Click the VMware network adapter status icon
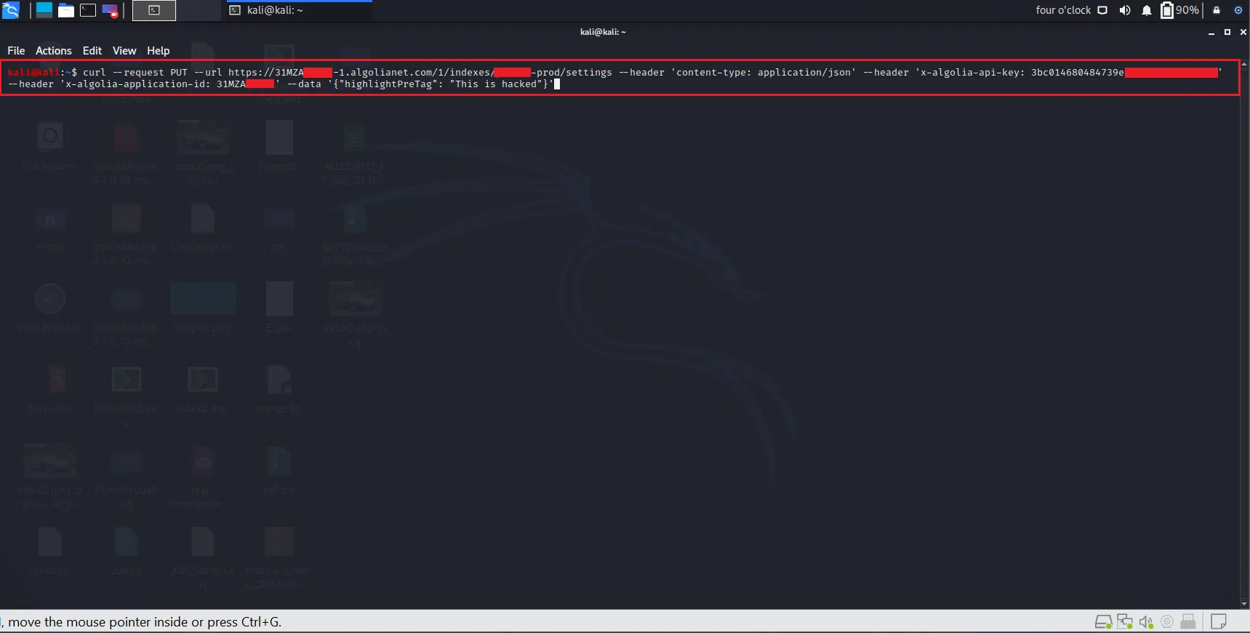Viewport: 1250px width, 633px height. [x=1125, y=621]
